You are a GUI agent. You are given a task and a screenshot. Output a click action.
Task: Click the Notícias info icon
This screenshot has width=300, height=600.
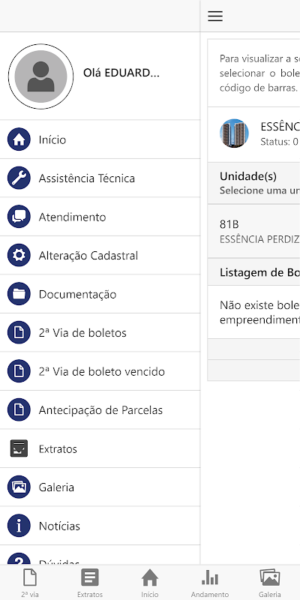point(19,526)
